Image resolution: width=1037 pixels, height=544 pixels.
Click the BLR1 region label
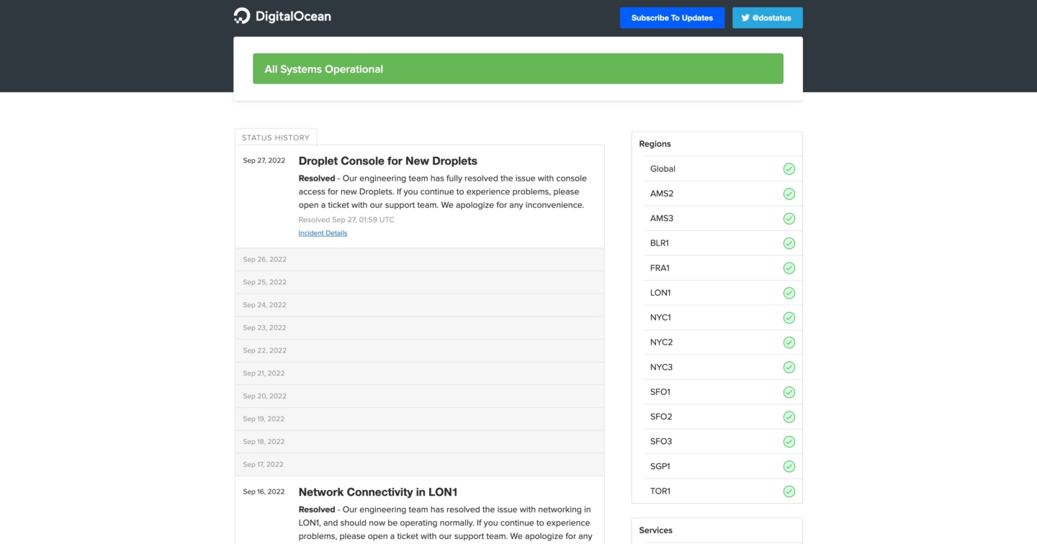(x=660, y=243)
